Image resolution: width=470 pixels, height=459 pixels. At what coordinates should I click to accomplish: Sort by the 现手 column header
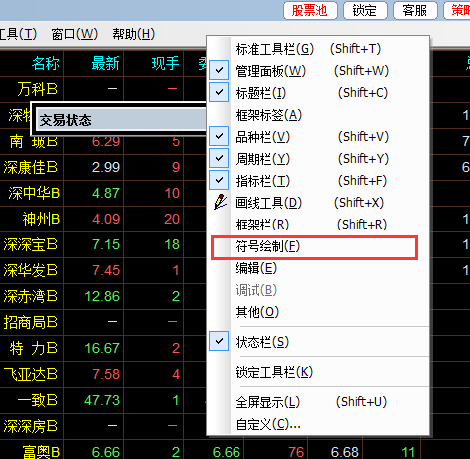pos(165,63)
